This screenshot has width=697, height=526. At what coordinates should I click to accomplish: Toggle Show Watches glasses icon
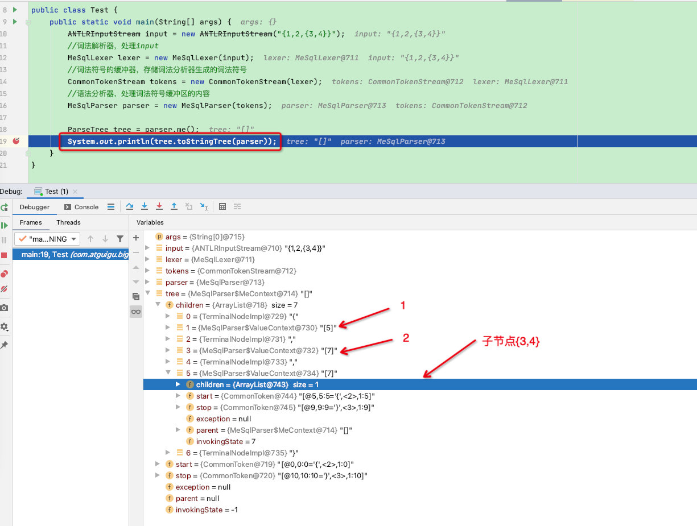pyautogui.click(x=135, y=312)
